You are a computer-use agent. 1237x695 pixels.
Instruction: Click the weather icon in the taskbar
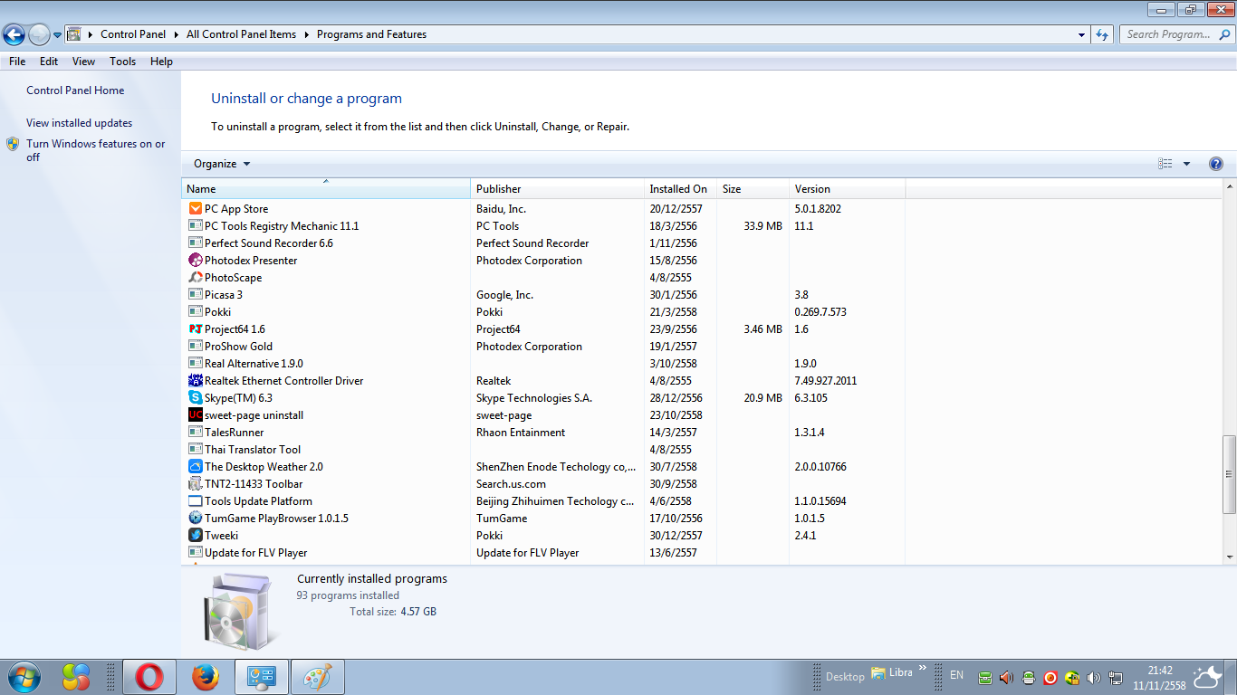[x=1207, y=677]
